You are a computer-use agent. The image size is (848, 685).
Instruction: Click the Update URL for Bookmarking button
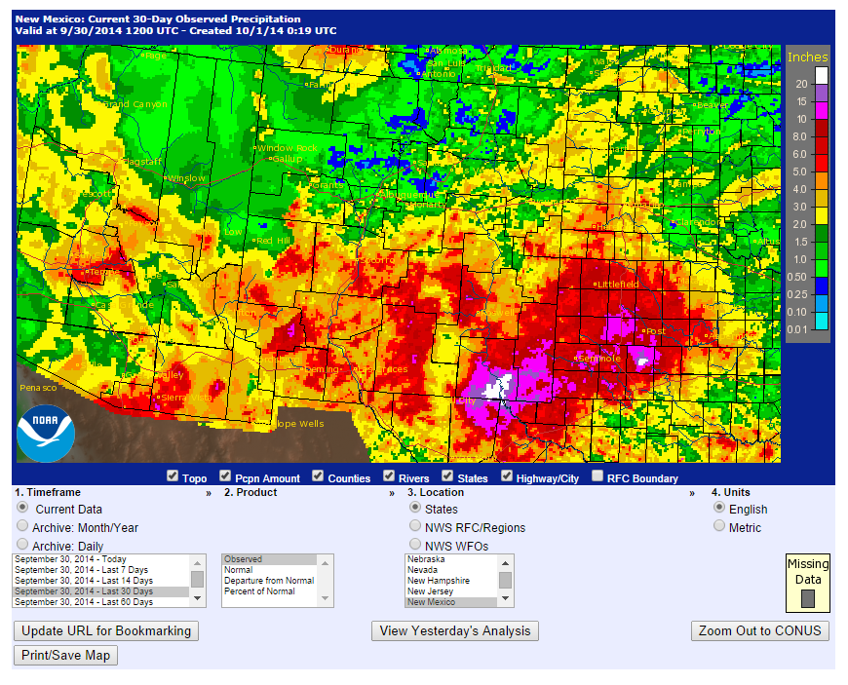point(105,630)
